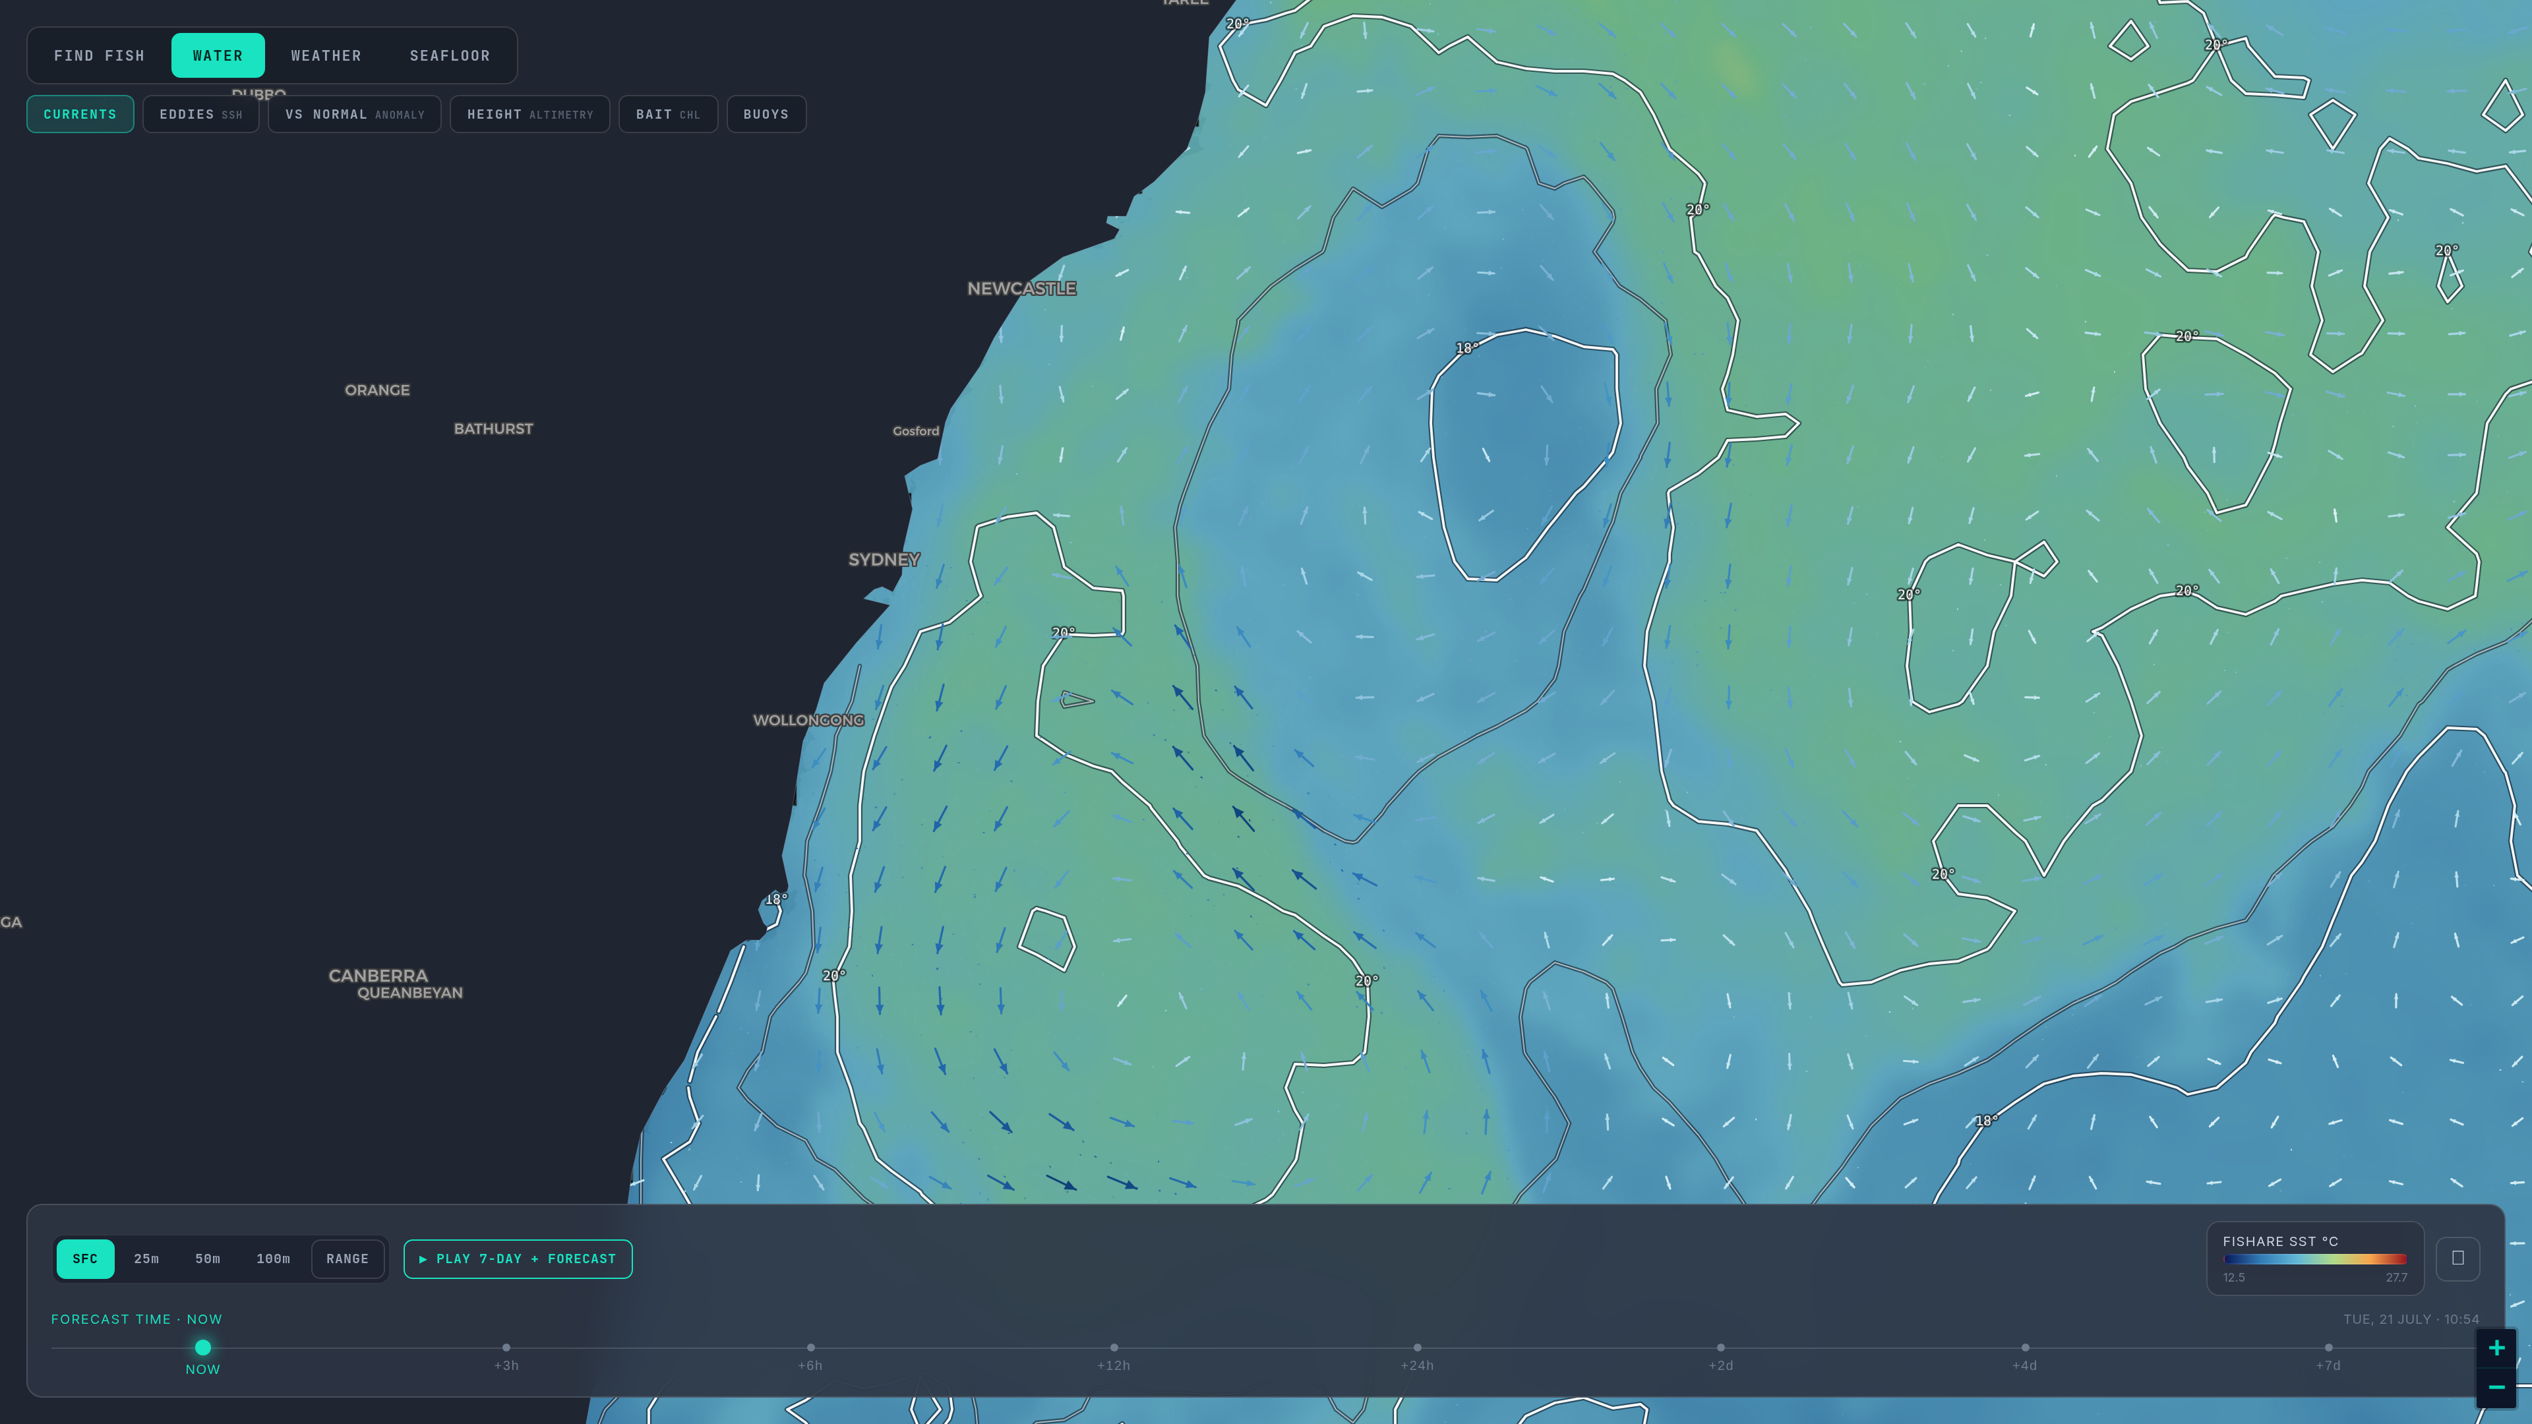Set forecast to the +7d marker
The height and width of the screenshot is (1424, 2532).
2328,1348
